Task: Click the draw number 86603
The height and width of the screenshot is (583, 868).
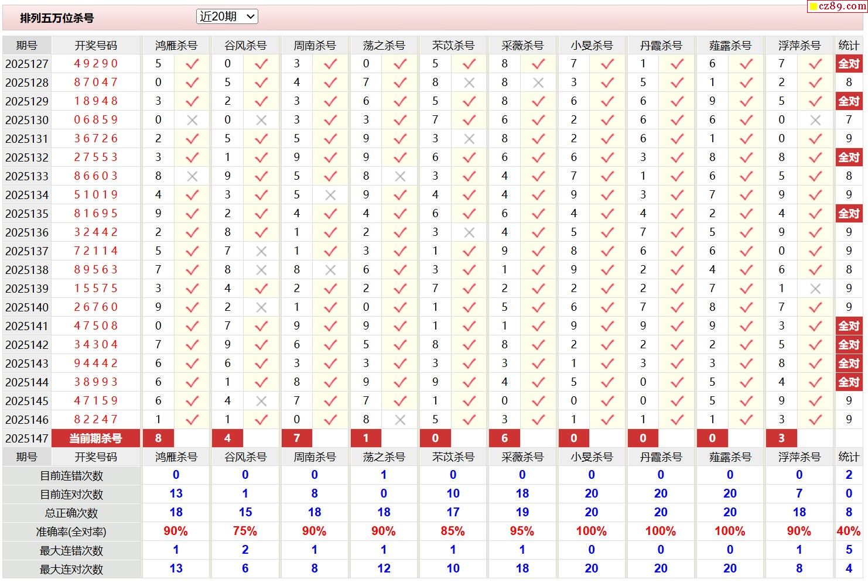Action: (96, 176)
